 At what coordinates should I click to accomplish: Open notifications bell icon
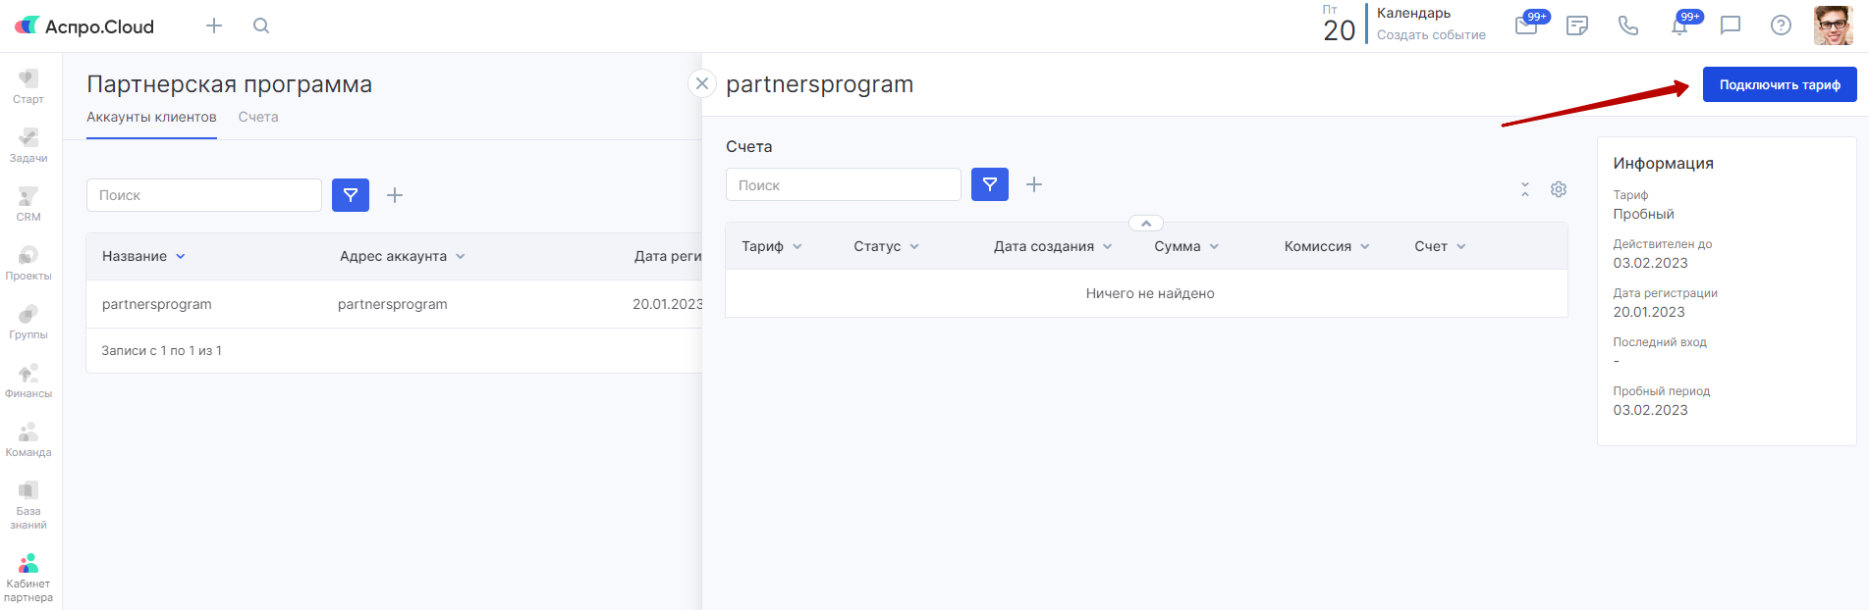click(x=1679, y=25)
